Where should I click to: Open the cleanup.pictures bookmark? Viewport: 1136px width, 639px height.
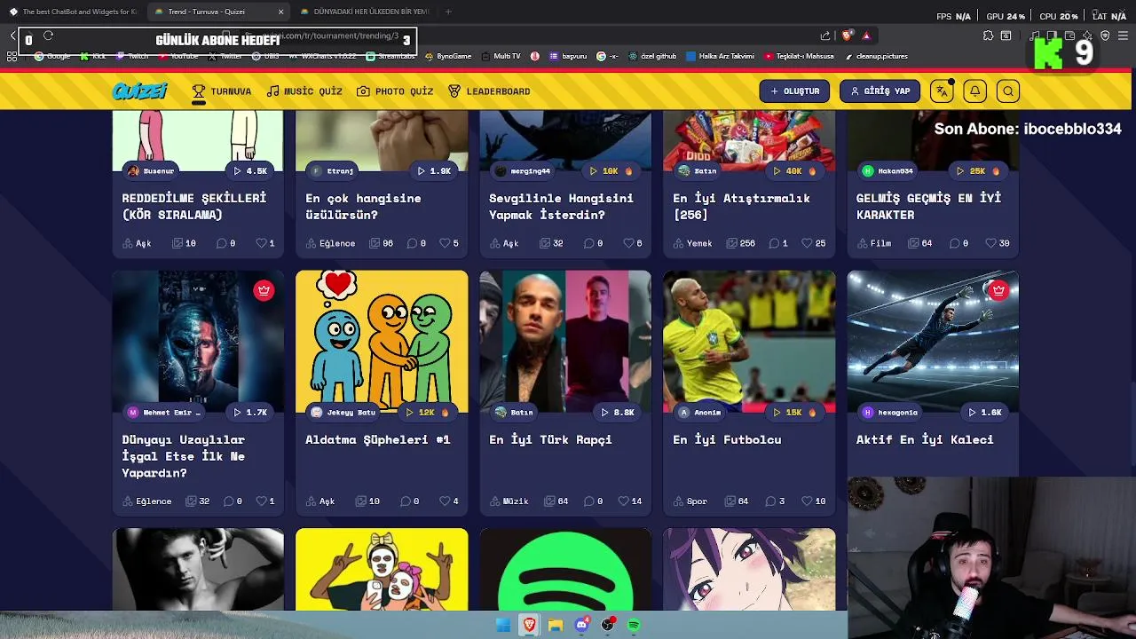pyautogui.click(x=876, y=56)
